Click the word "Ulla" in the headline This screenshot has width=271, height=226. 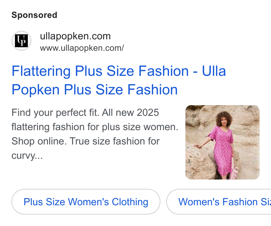coord(214,71)
